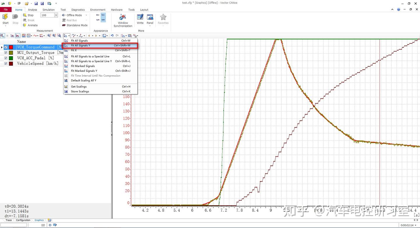This screenshot has height=228, width=420.
Task: Expand the quick access toolbar customize arrow
Action: coord(56,3)
